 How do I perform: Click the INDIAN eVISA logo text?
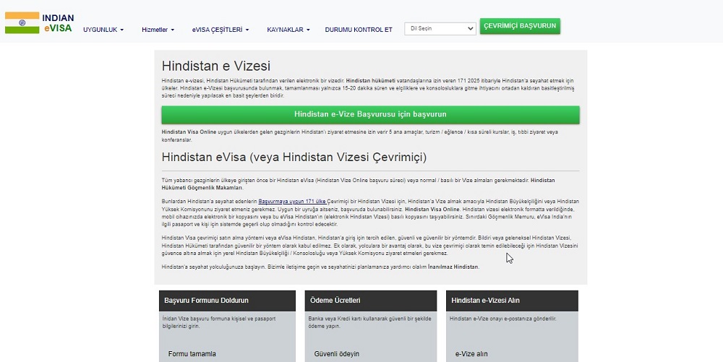[58, 22]
